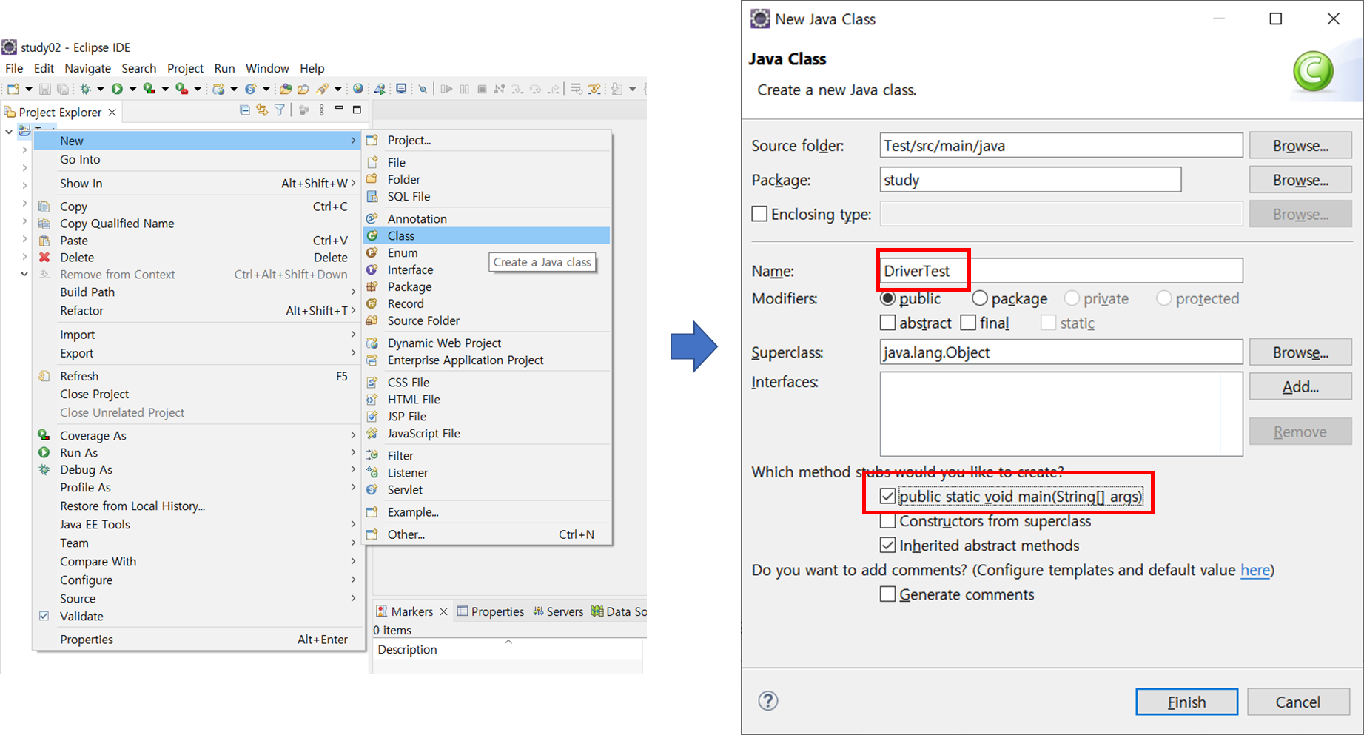Click the Step Into toolbar icon
The width and height of the screenshot is (1364, 735).
coord(517,89)
